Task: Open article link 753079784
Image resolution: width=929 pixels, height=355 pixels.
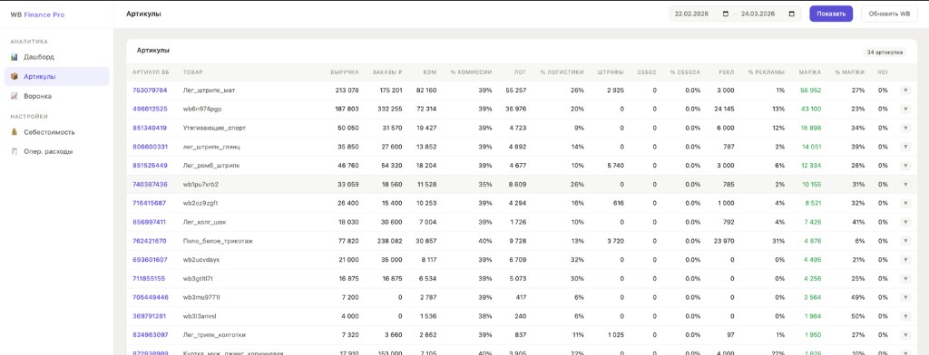Action: tap(150, 90)
